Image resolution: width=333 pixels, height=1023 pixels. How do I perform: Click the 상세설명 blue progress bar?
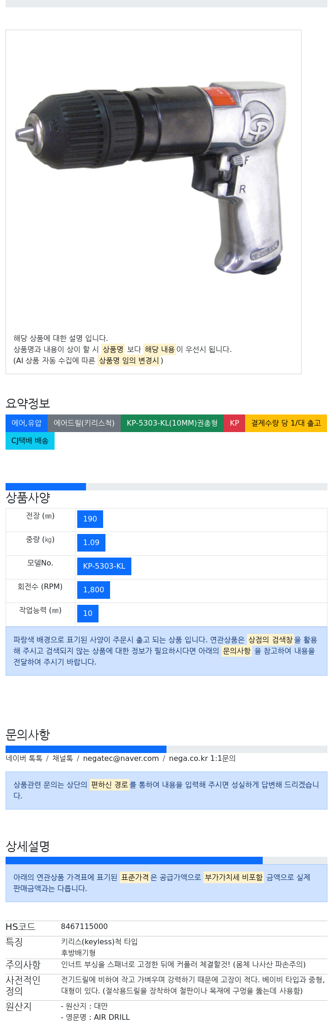pyautogui.click(x=134, y=860)
